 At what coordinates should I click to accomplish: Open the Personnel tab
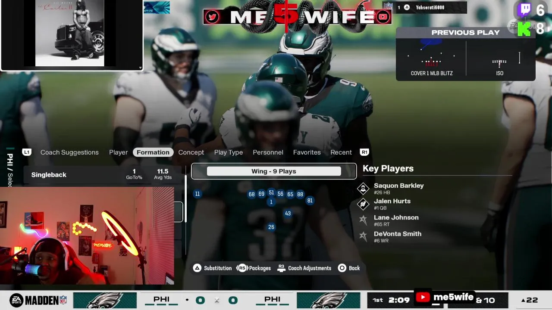click(268, 152)
